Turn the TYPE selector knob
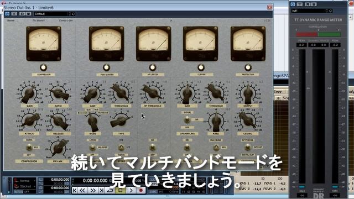This screenshot has height=199, width=354. 121,121
